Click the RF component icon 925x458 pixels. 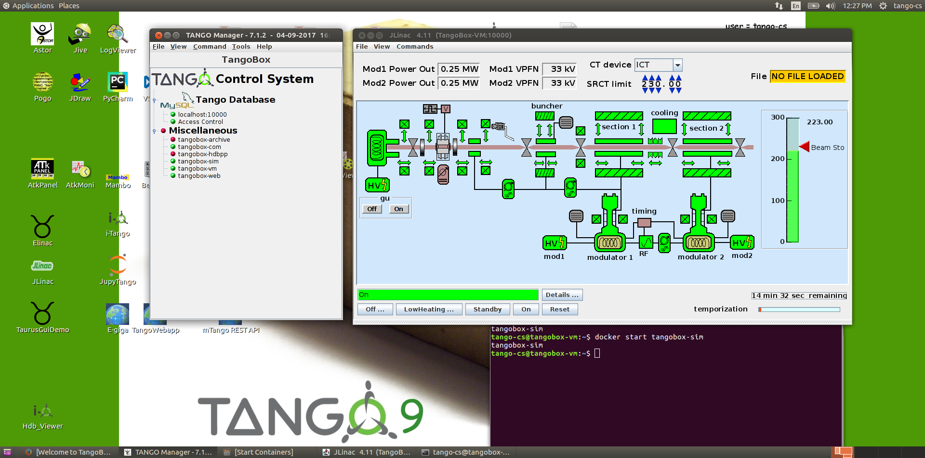pos(646,242)
